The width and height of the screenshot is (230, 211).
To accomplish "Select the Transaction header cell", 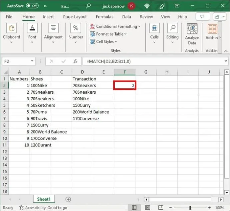I will (x=84, y=79).
